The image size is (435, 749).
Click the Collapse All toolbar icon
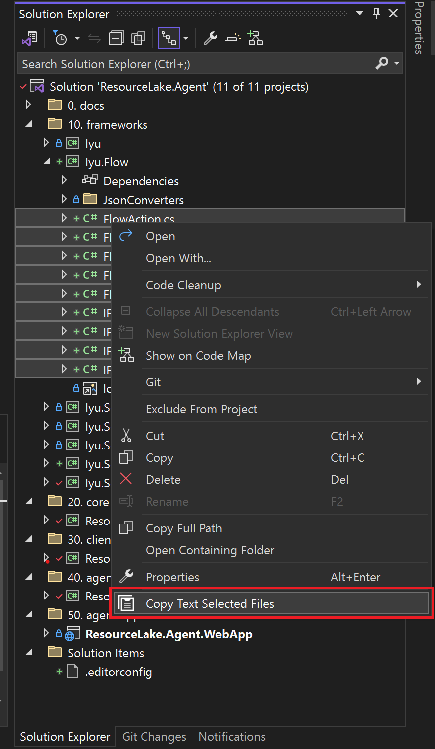117,38
